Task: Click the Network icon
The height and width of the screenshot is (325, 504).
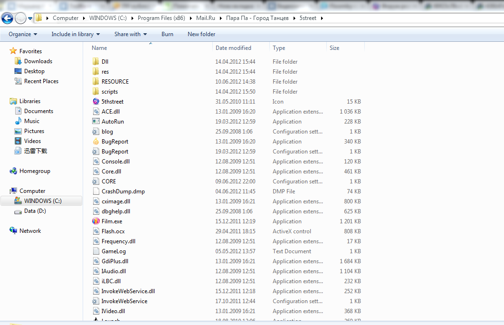Action: tap(13, 230)
